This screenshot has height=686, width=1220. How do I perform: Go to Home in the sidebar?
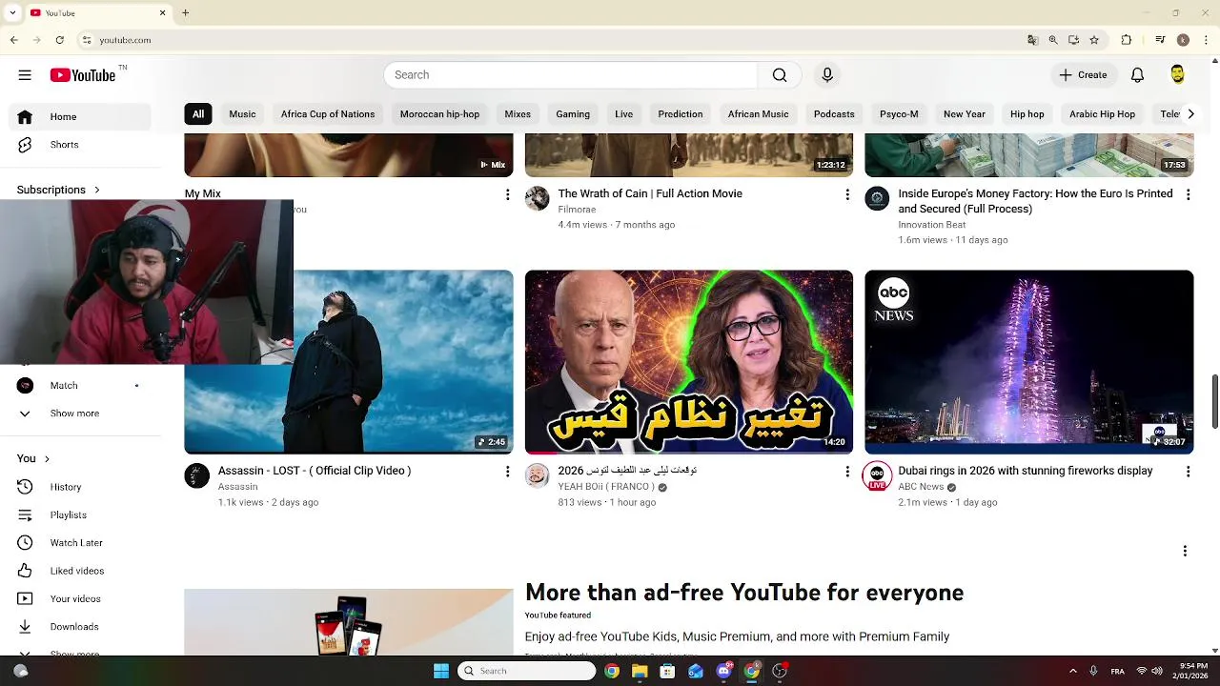click(x=80, y=117)
